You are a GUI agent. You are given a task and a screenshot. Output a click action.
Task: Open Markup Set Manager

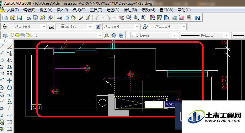(181, 18)
